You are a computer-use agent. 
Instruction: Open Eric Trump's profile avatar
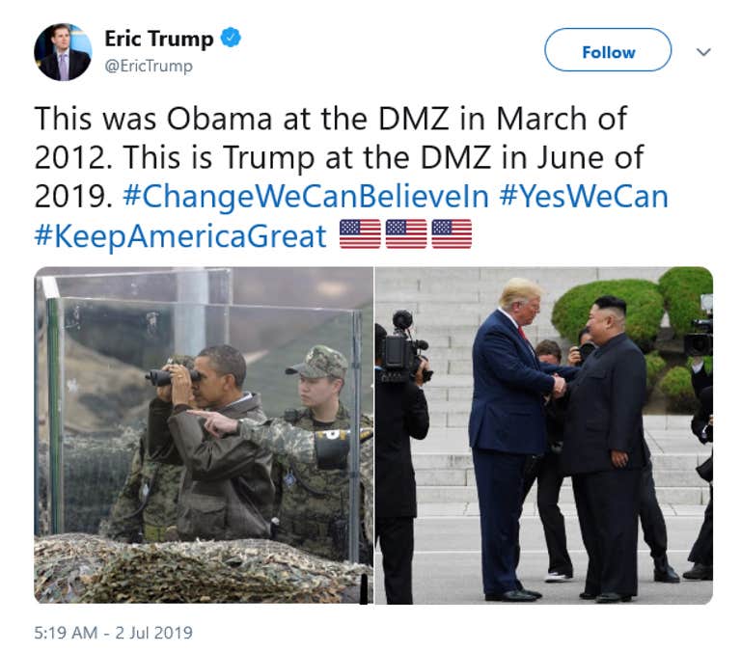point(63,52)
